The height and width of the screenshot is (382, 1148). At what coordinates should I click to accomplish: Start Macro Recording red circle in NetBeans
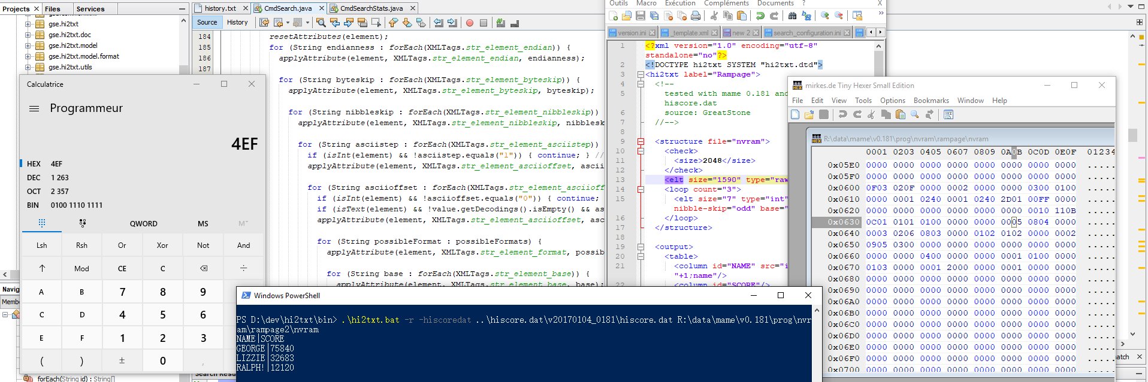470,23
